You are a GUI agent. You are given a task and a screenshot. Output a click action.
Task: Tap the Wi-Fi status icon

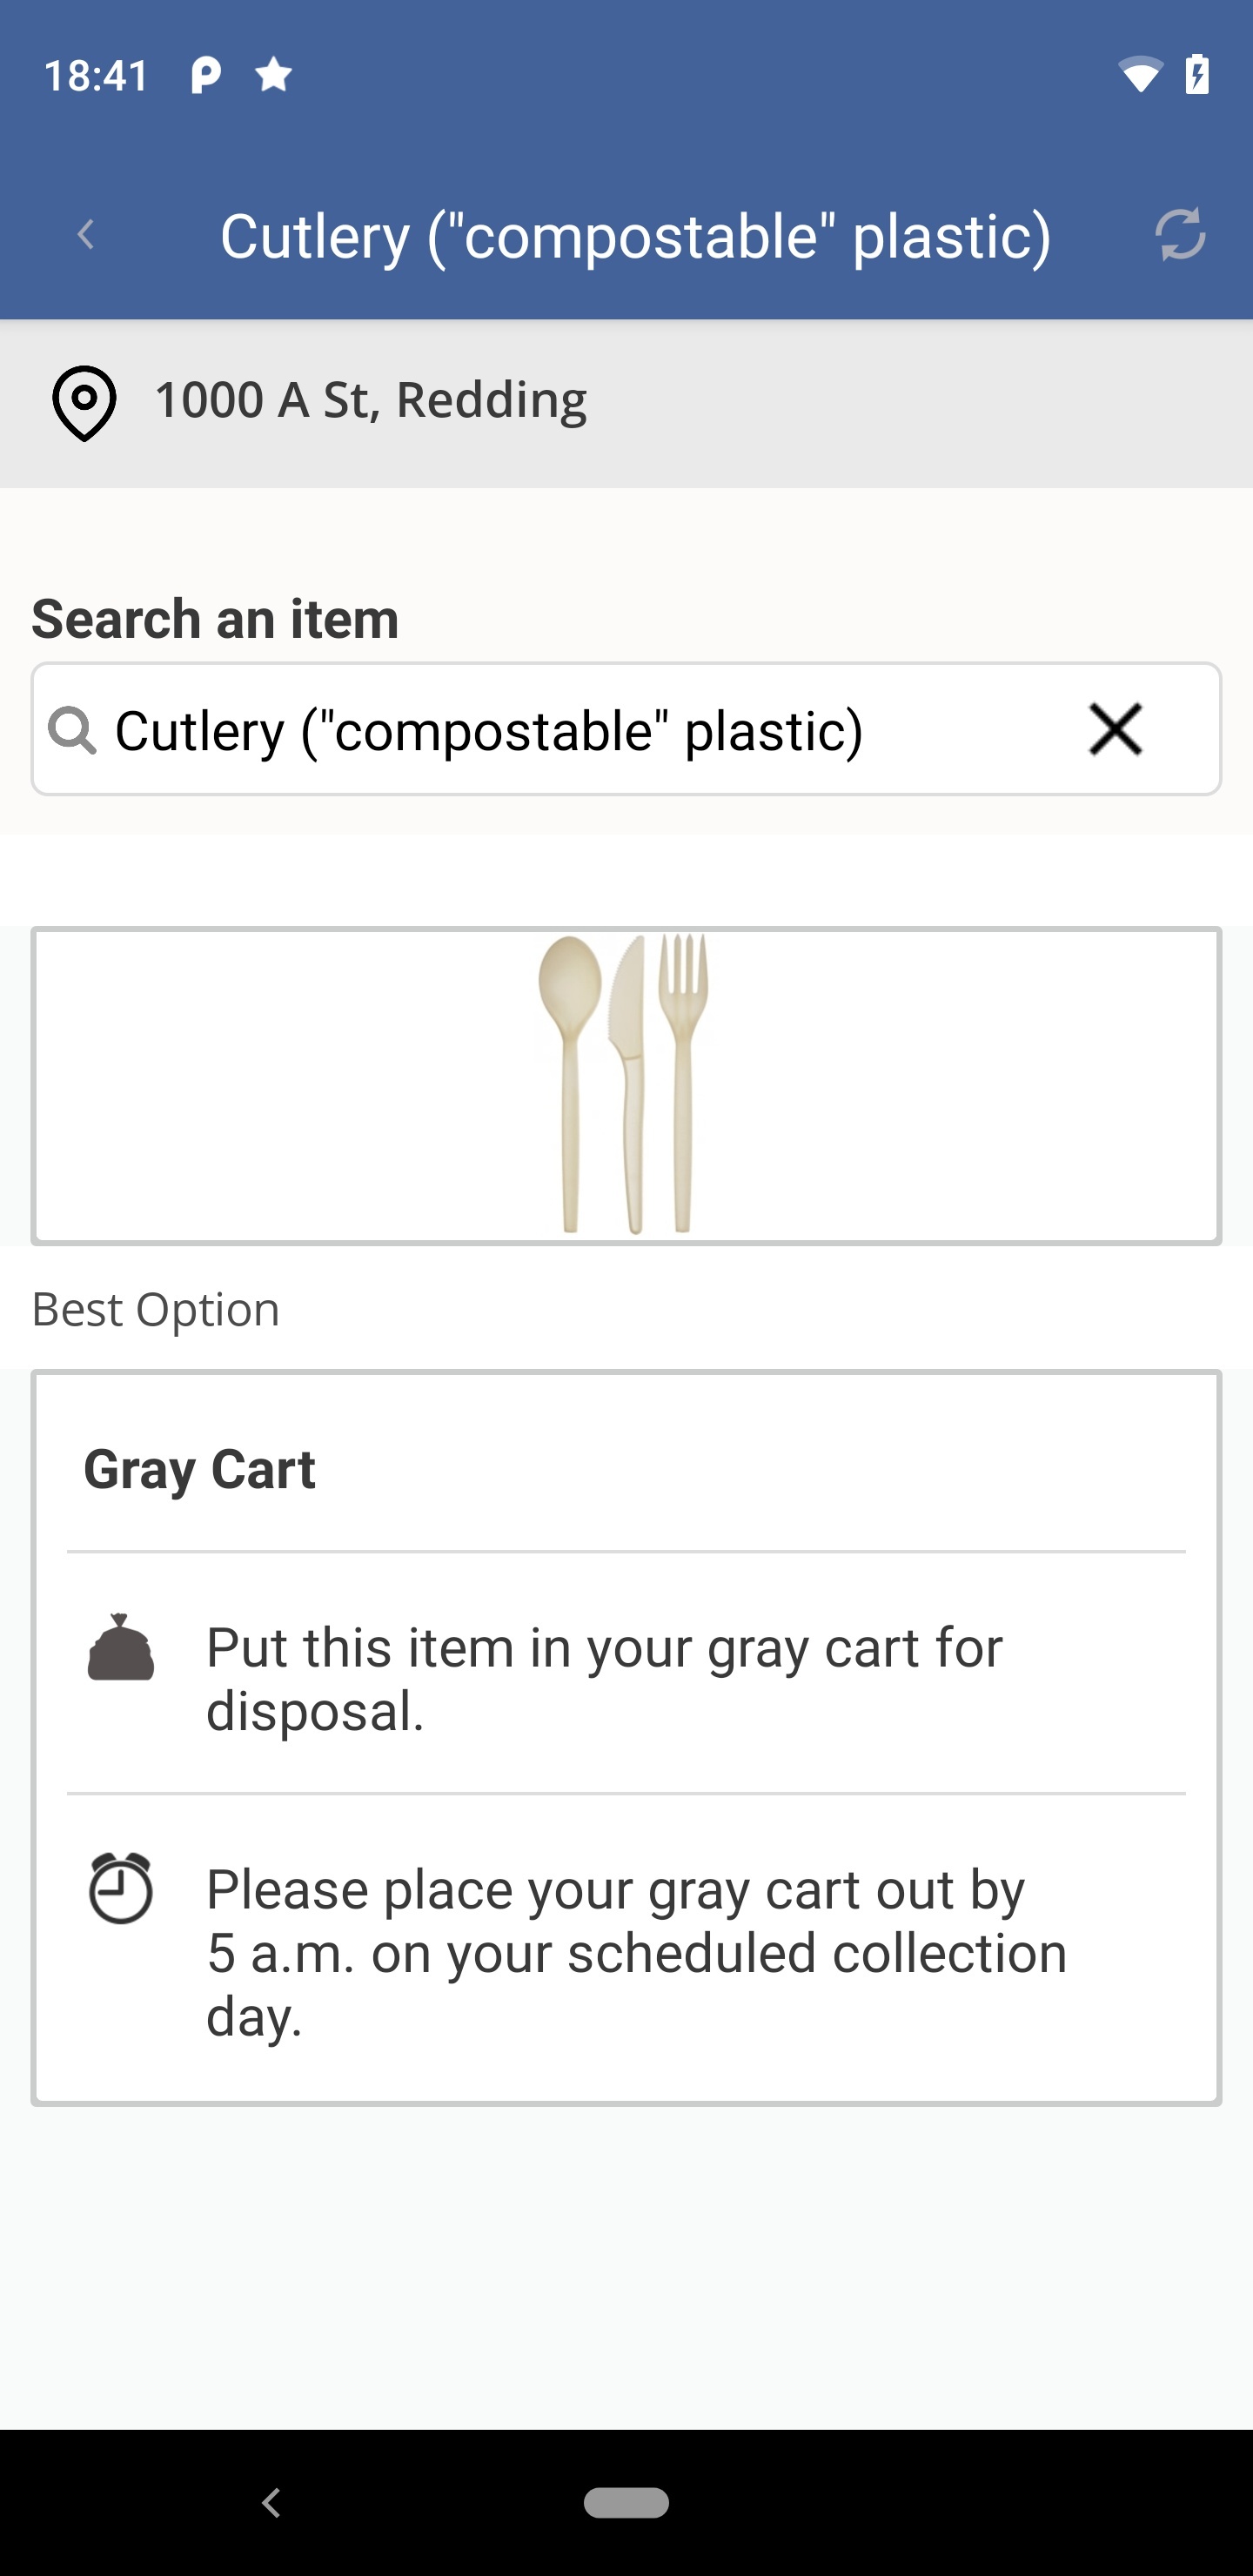(x=1140, y=74)
